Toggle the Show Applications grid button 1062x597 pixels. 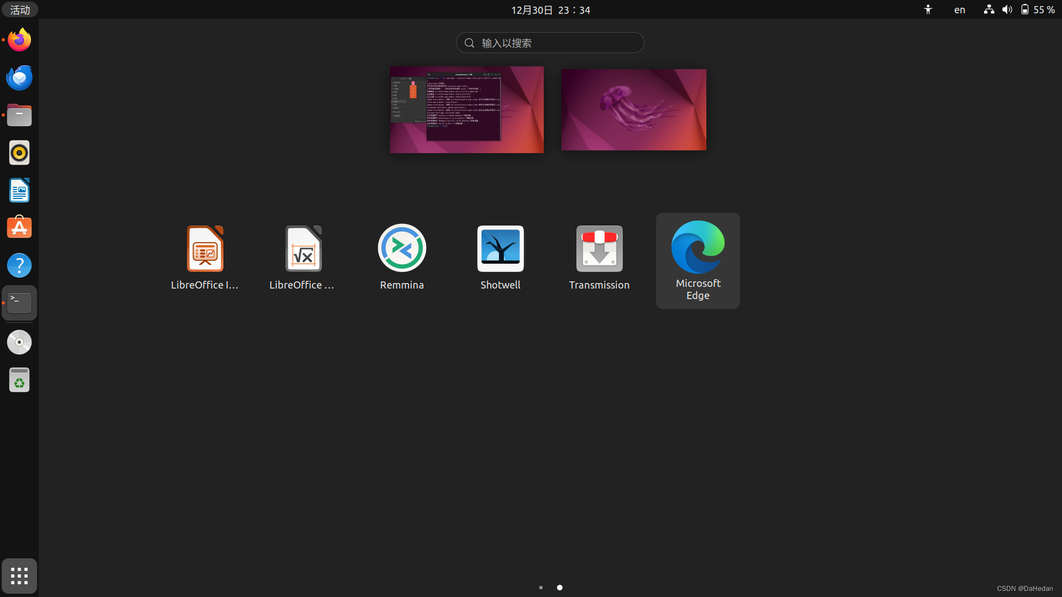coord(19,576)
